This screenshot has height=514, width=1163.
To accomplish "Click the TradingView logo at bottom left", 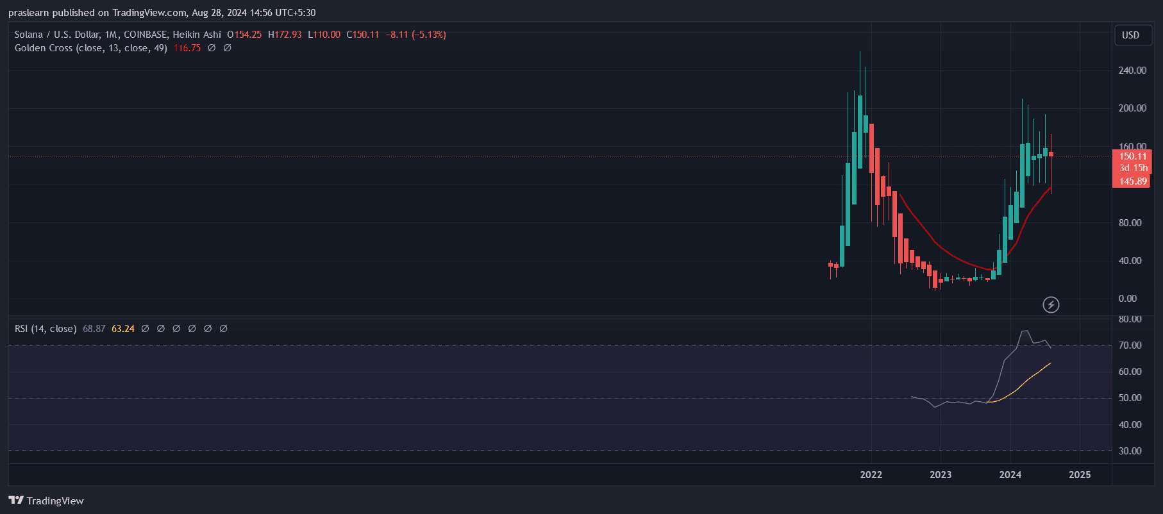I will [x=46, y=501].
